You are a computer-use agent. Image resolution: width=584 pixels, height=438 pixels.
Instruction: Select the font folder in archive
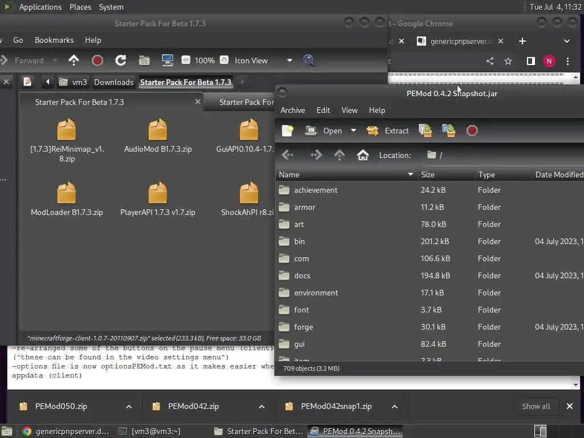430,310
